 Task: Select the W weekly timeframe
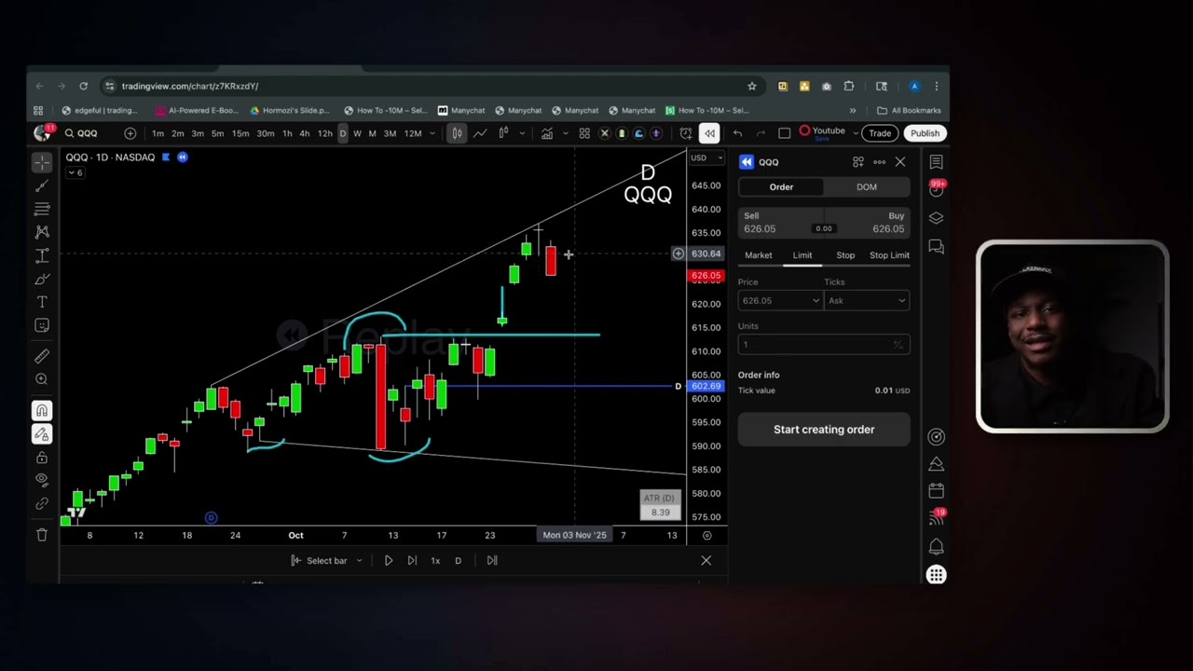[357, 133]
